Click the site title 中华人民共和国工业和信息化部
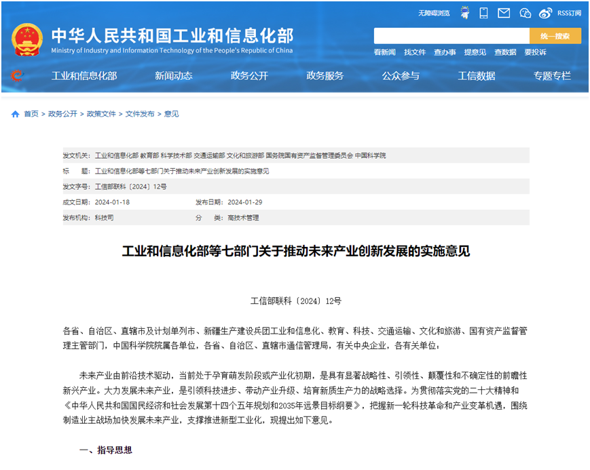 pyautogui.click(x=172, y=36)
